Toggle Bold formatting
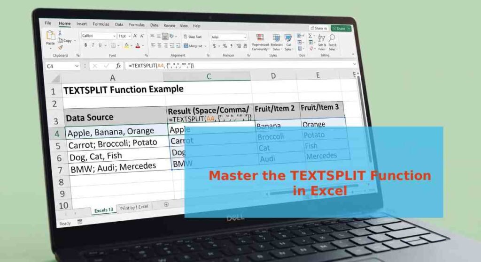This screenshot has height=262, width=481. 85,45
